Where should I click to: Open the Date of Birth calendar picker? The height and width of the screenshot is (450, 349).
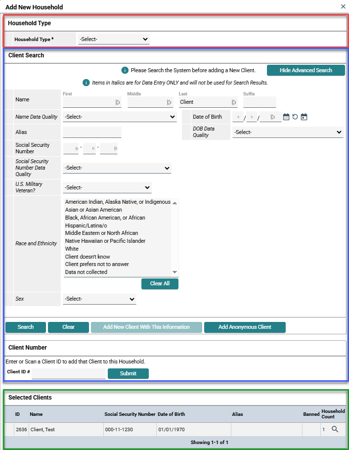coord(286,117)
